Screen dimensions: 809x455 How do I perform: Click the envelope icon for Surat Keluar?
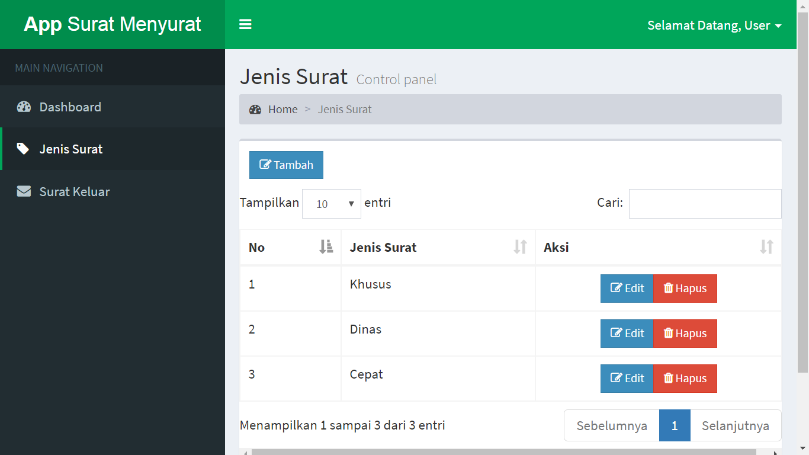[x=24, y=191]
